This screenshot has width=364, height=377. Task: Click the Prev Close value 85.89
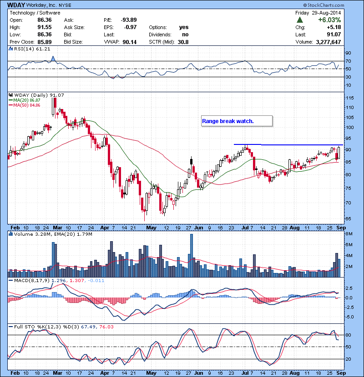45,42
